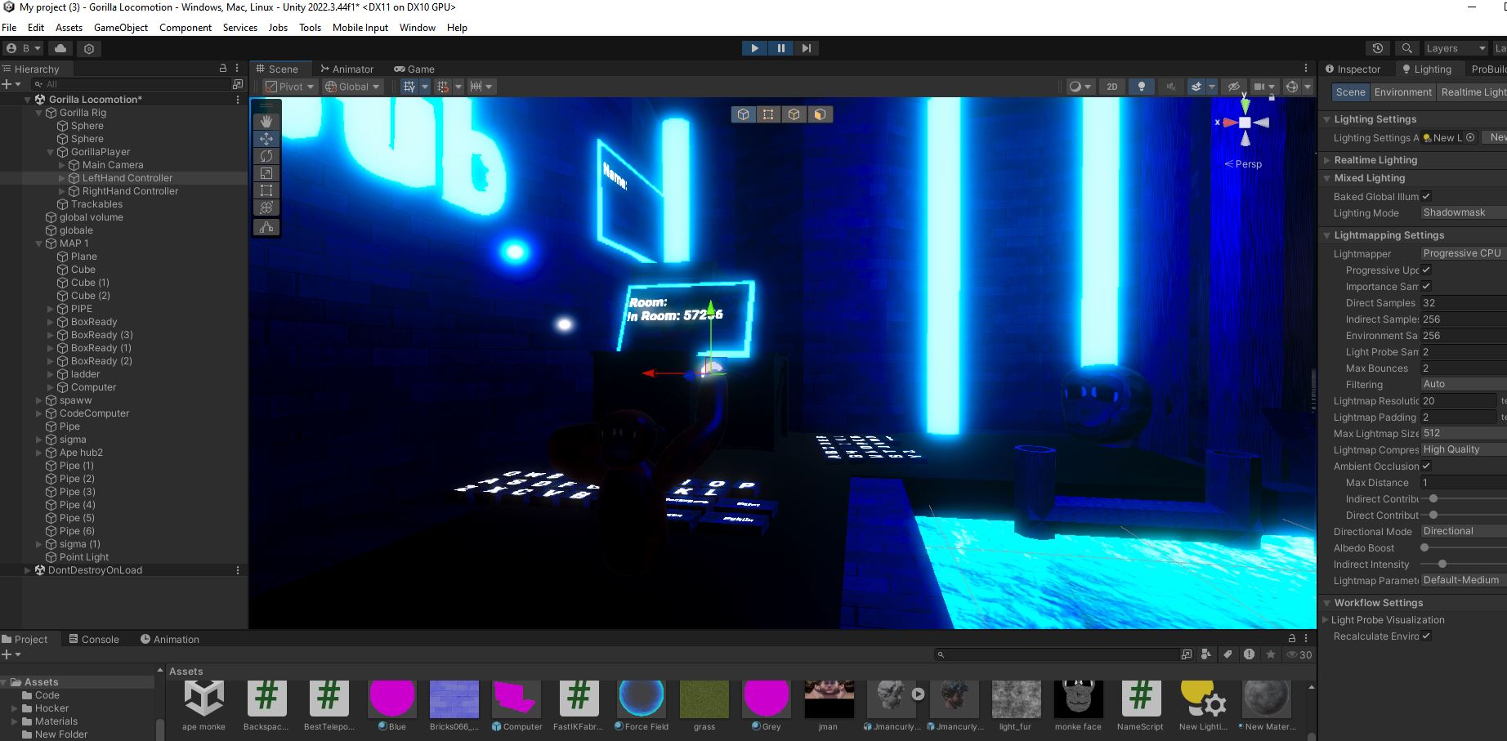Screen dimensions: 1507x741
Task: Open scene camera settings icon
Action: (1259, 87)
